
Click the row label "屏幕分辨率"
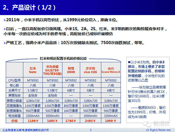14,101
